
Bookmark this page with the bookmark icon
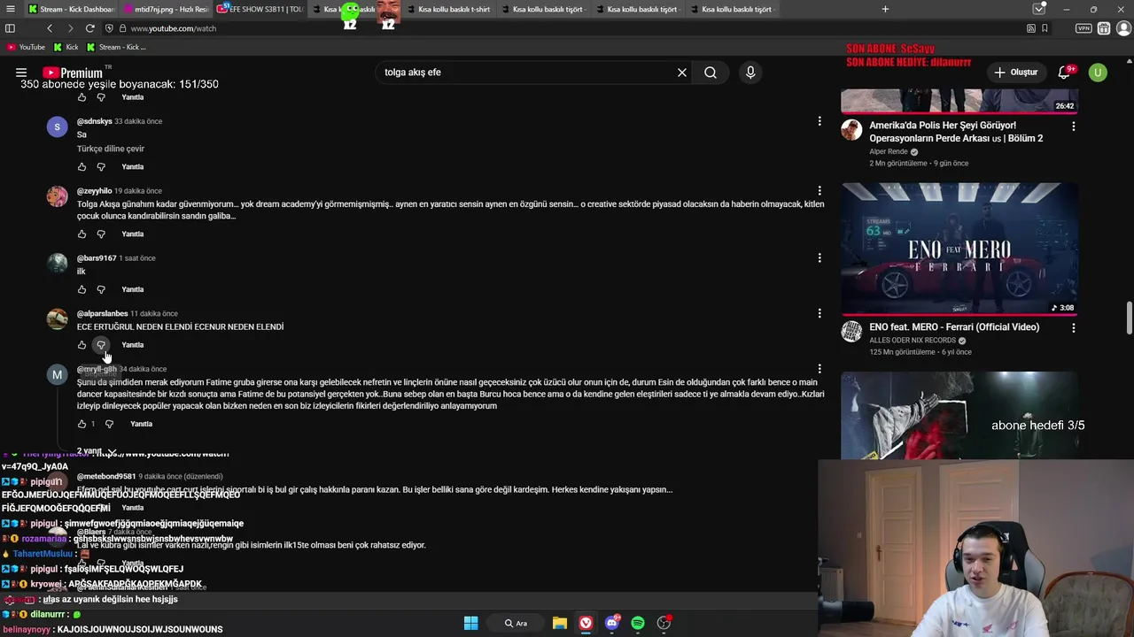click(1045, 28)
